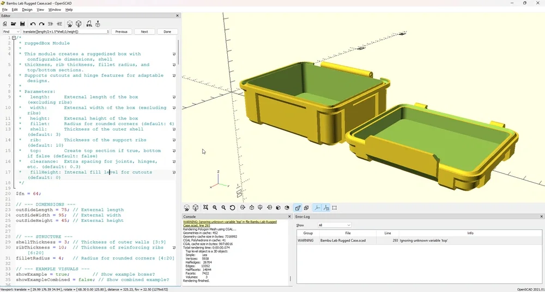Render the model from editor toolbar
The width and height of the screenshot is (545, 292).
pos(78,24)
